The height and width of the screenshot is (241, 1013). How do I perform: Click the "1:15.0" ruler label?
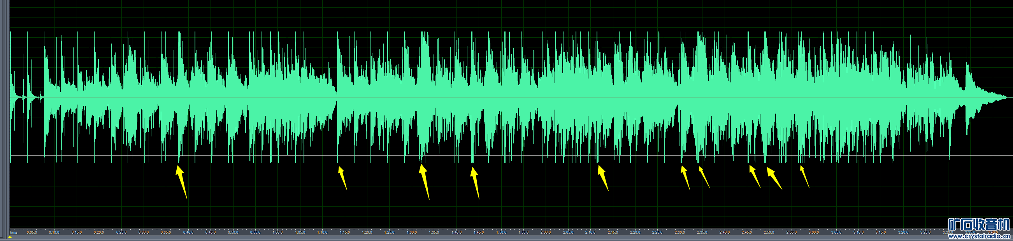(x=345, y=232)
